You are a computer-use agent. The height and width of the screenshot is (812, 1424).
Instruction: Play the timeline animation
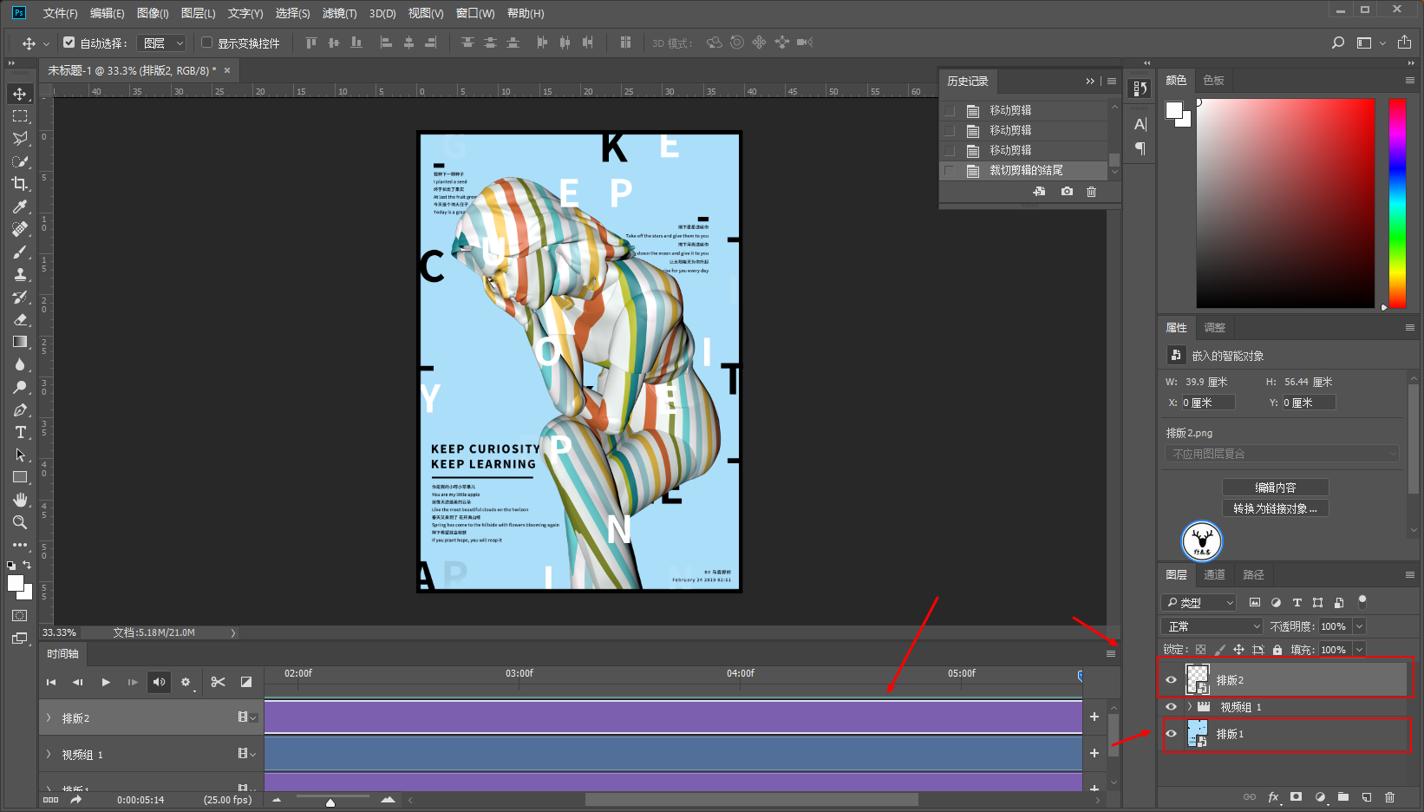pos(106,682)
